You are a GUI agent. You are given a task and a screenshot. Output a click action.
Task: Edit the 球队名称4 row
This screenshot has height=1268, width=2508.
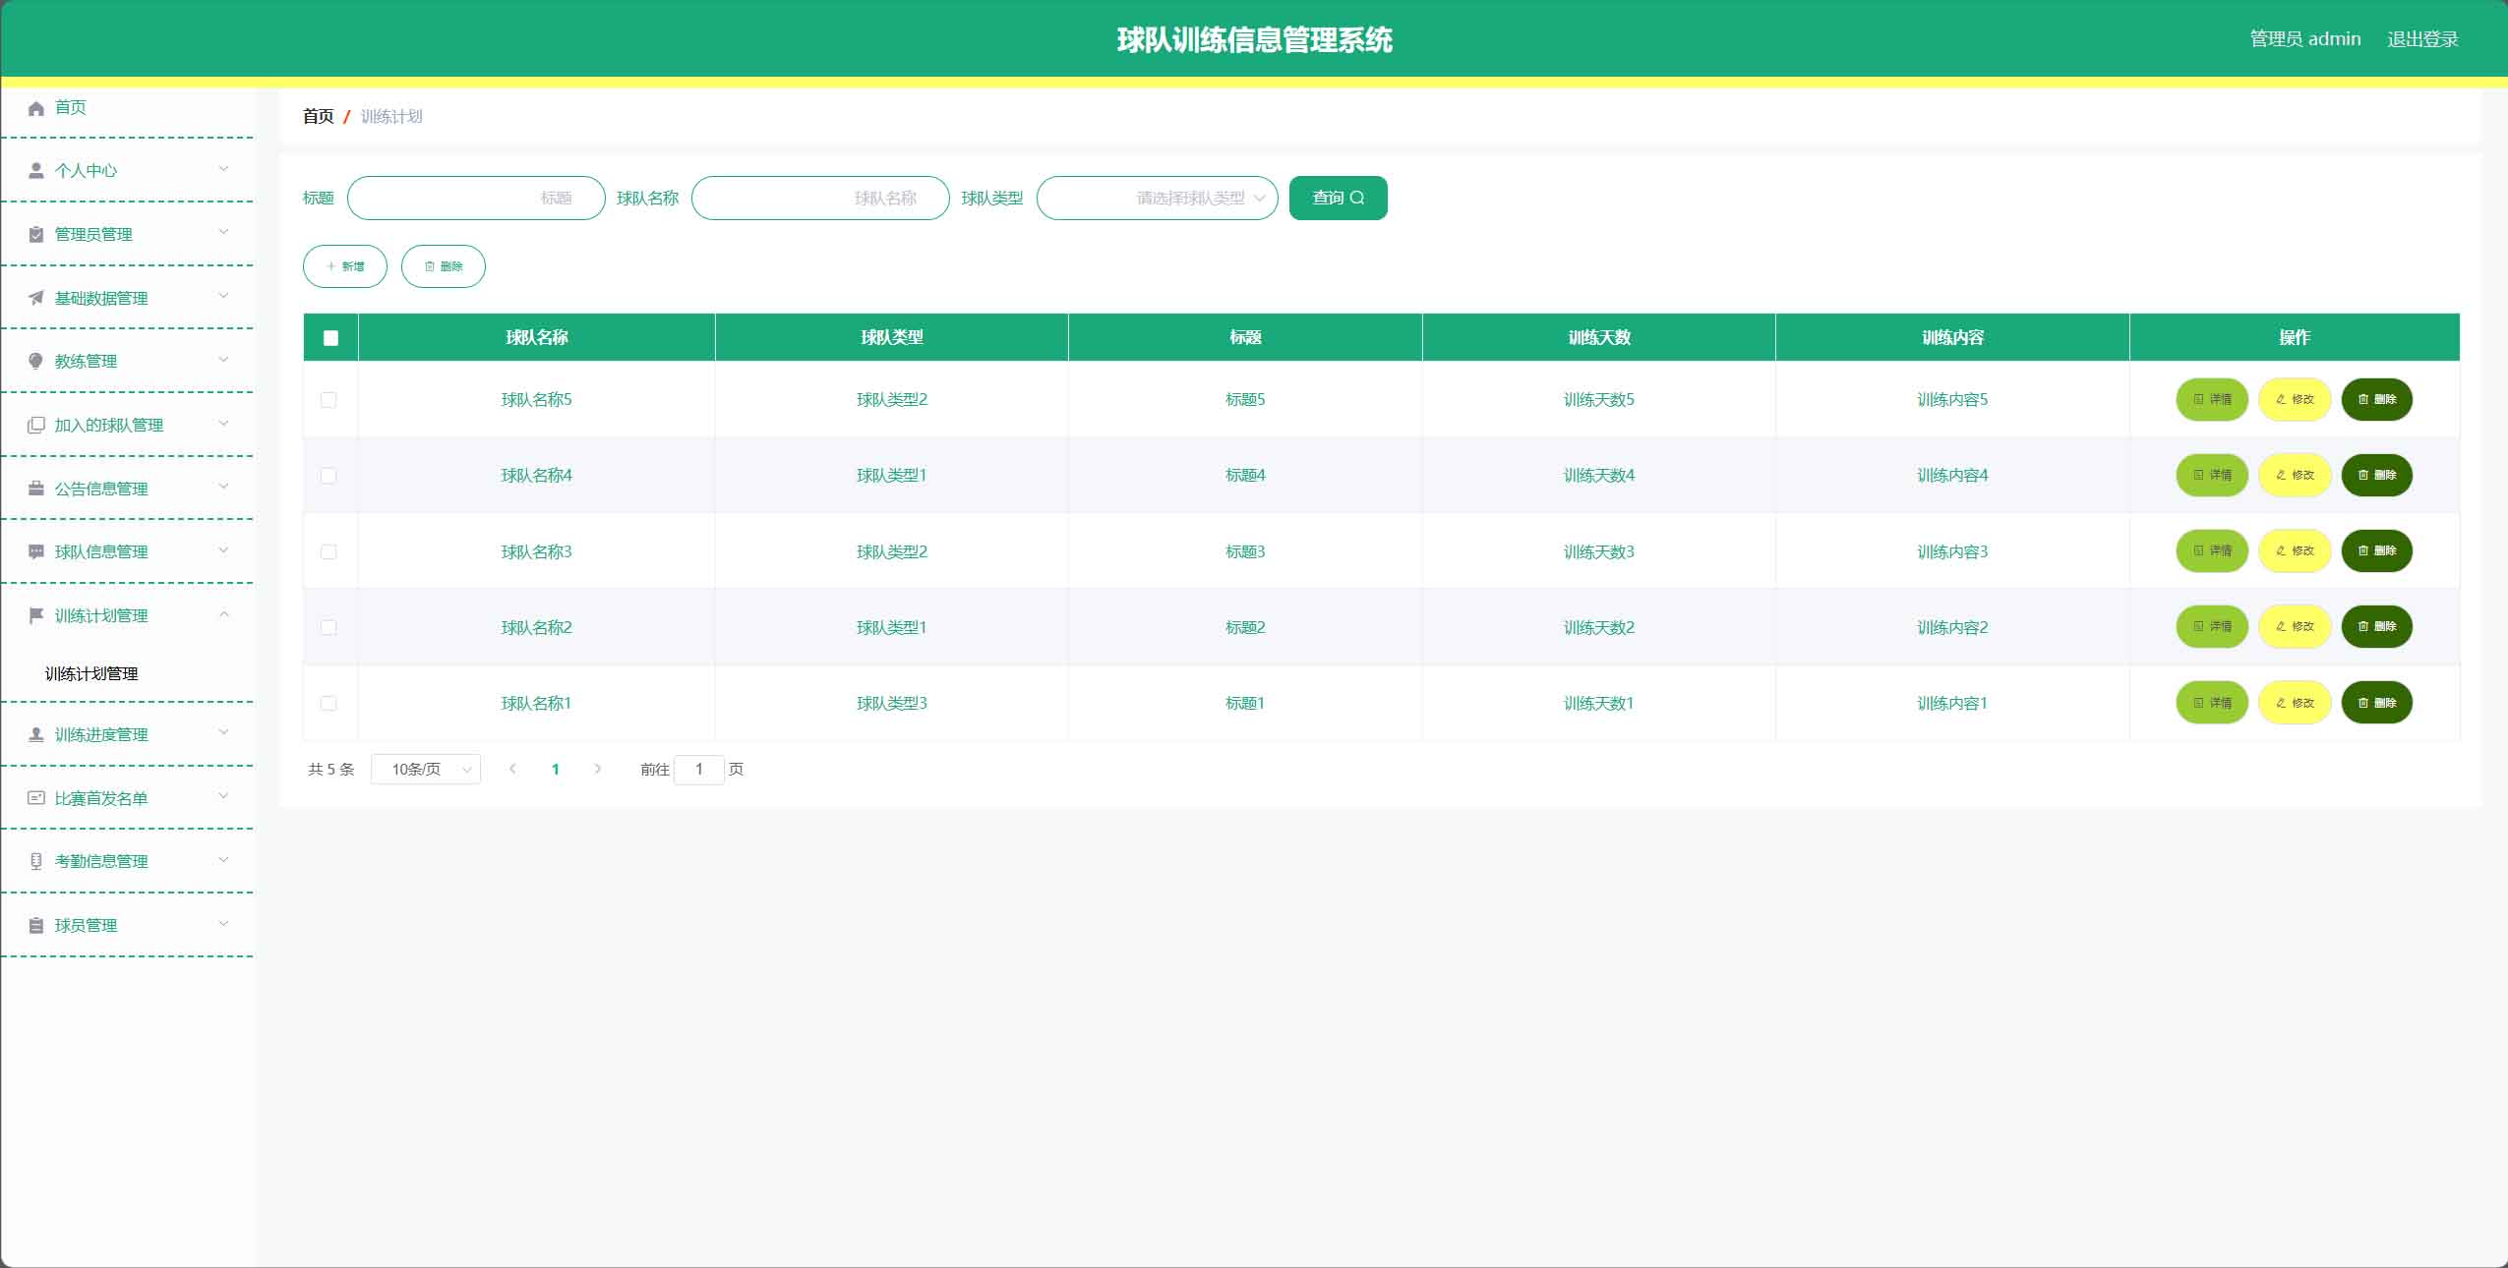point(2295,475)
